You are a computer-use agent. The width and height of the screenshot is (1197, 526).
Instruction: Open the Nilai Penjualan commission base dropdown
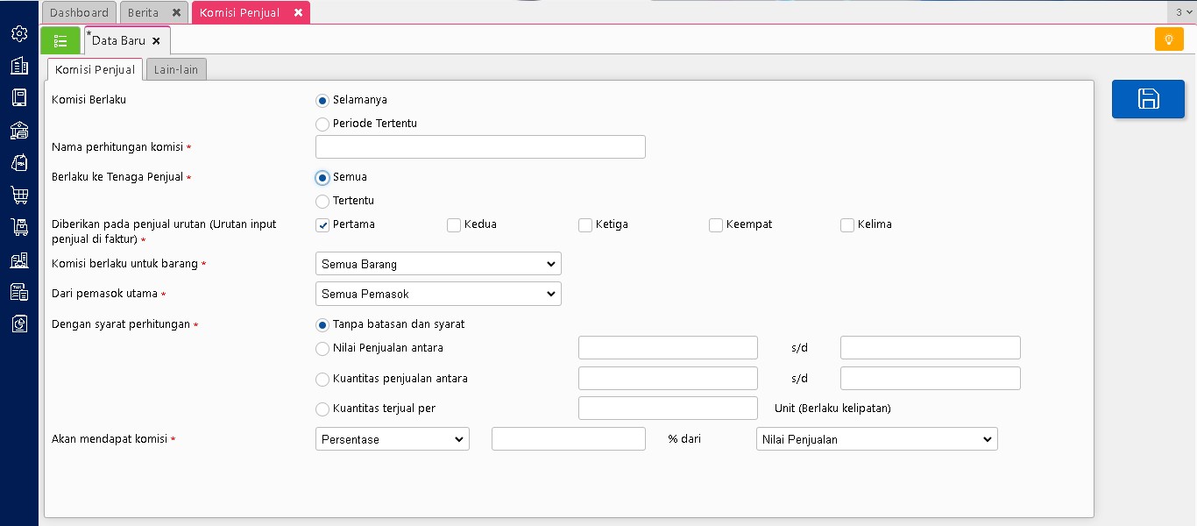[876, 439]
